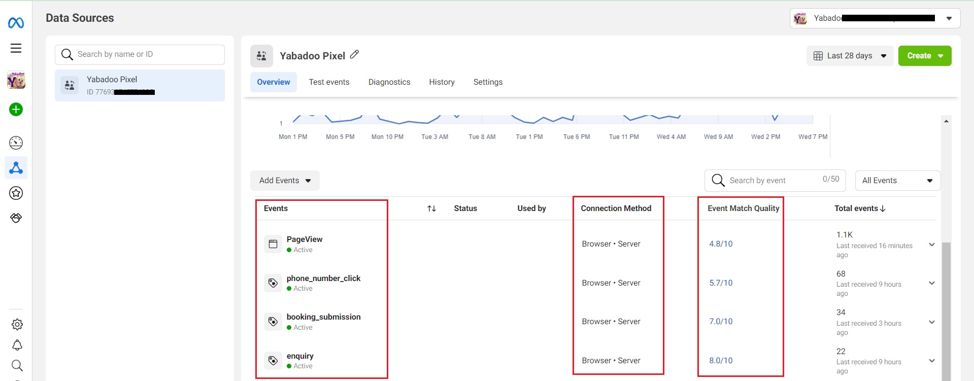Viewport: 974px width, 381px height.
Task: Open the Yabadoo business profile avatar in sidebar
Action: (x=16, y=80)
